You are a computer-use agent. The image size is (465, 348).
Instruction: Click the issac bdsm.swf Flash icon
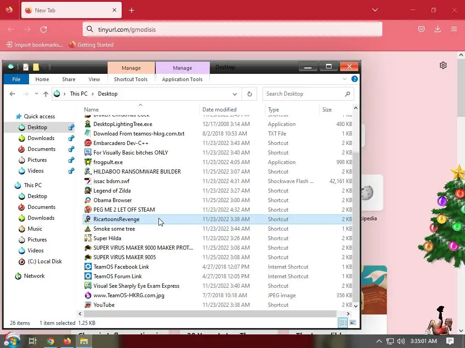[x=88, y=181]
